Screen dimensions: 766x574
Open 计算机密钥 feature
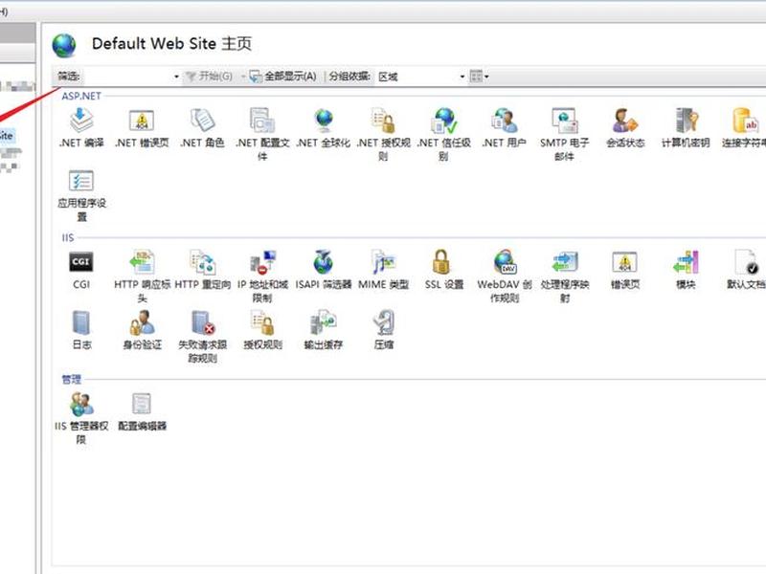point(686,128)
